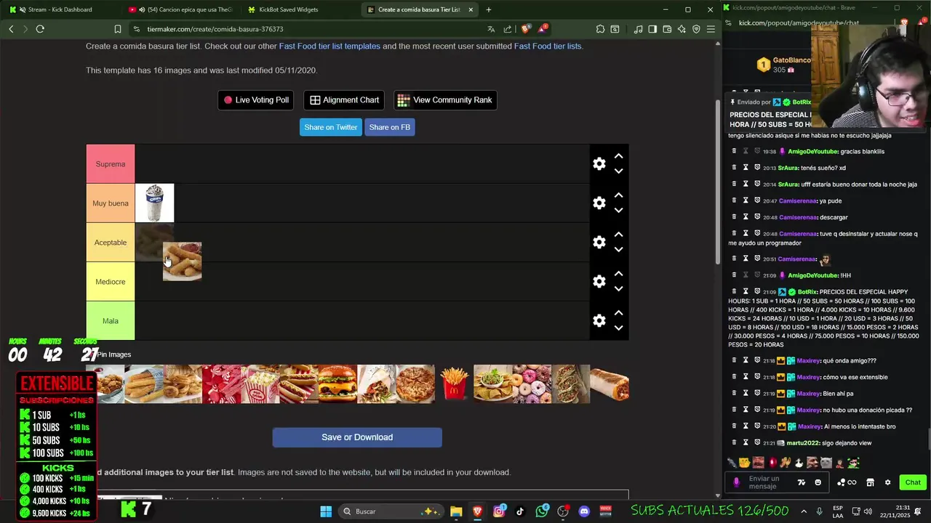Select the Muy buena tier color label
931x523 pixels.
click(111, 203)
